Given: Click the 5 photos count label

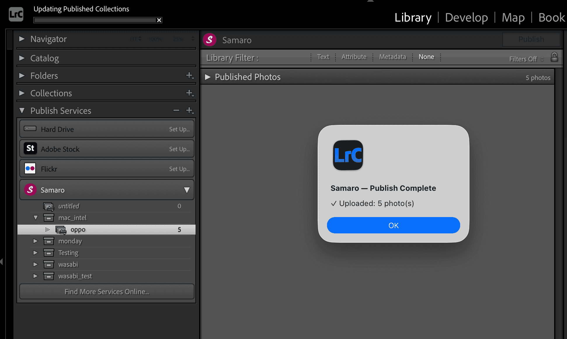Looking at the screenshot, I should point(538,78).
